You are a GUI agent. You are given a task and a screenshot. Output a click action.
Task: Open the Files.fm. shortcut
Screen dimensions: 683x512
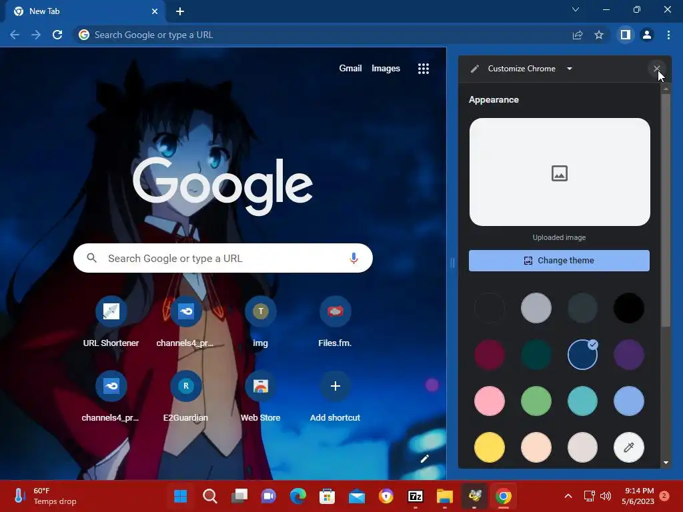tap(335, 322)
